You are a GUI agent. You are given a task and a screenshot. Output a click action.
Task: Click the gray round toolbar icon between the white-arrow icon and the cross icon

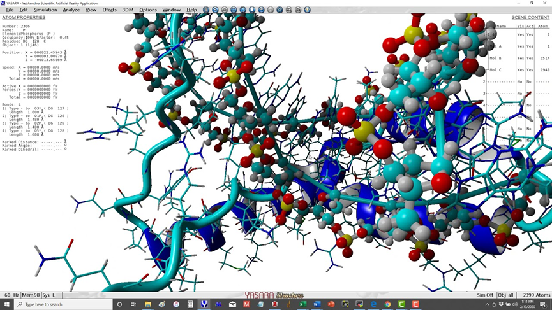tap(271, 10)
